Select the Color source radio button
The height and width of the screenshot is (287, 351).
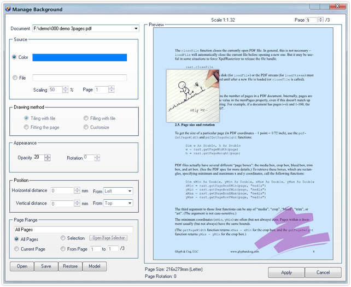pyautogui.click(x=14, y=57)
